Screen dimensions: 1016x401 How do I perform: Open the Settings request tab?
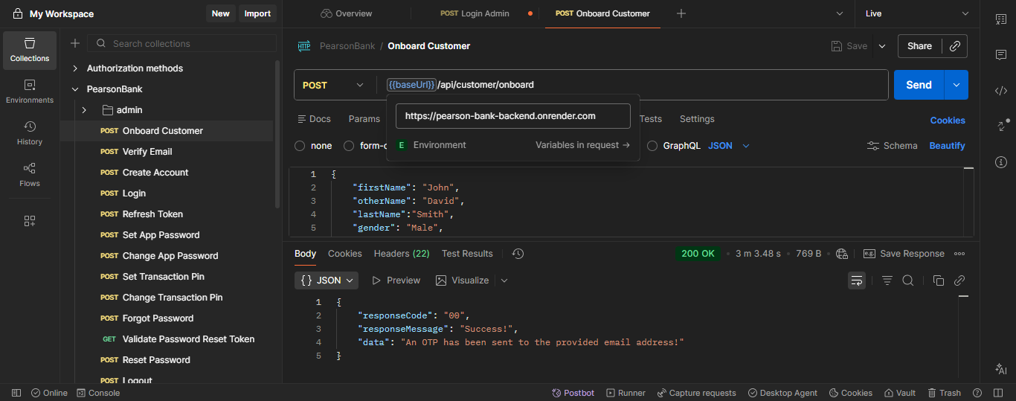[x=697, y=119]
